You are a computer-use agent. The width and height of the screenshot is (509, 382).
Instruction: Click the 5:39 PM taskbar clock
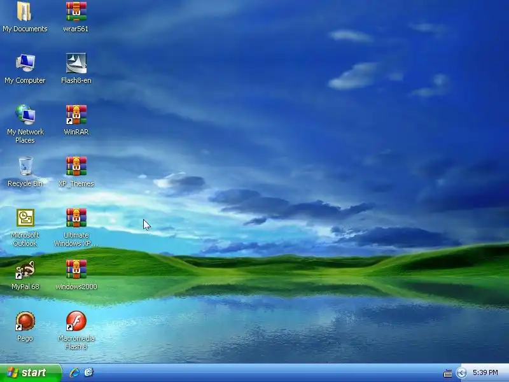pos(485,372)
